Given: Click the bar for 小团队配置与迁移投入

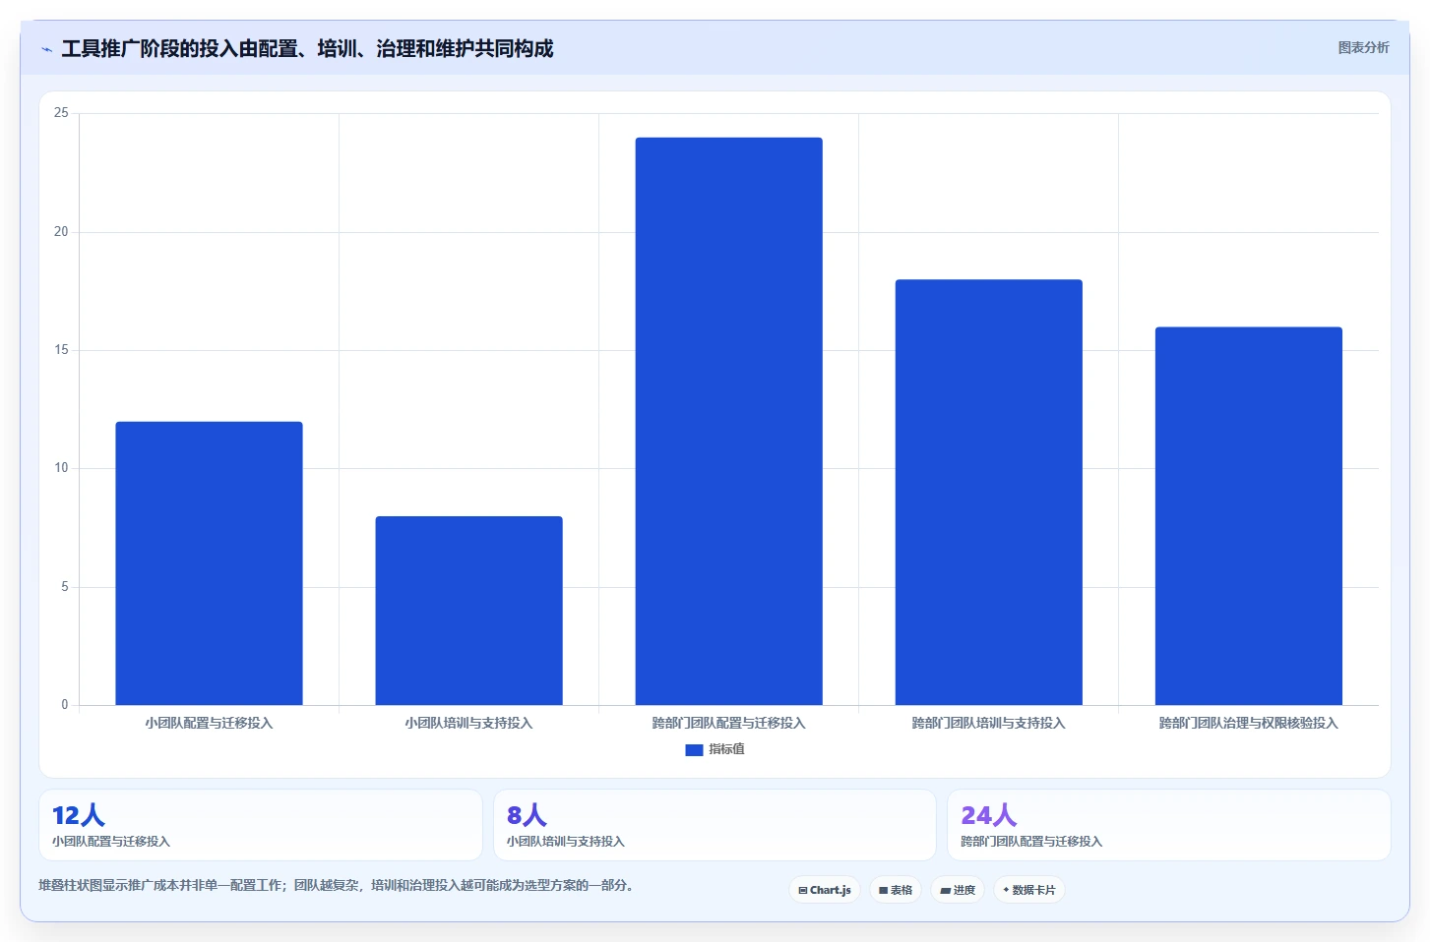Looking at the screenshot, I should (209, 563).
